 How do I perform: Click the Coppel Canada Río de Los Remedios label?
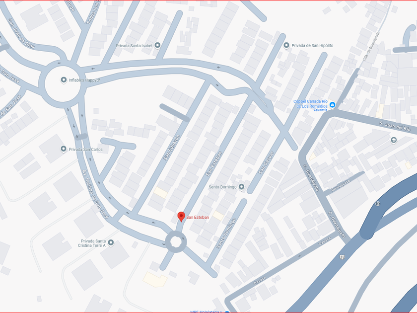click(x=310, y=104)
